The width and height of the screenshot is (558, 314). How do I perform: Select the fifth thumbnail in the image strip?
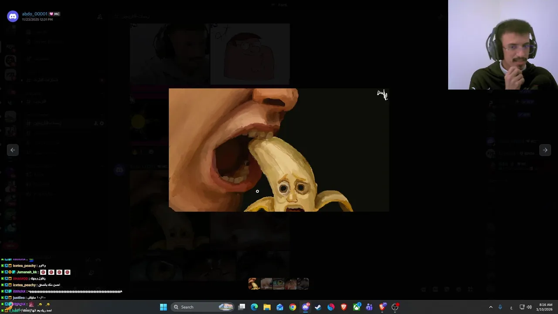click(x=303, y=284)
